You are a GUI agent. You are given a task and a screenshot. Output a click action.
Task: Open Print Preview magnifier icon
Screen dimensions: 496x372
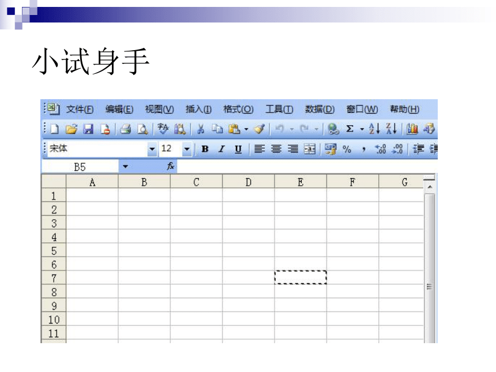[x=142, y=129]
